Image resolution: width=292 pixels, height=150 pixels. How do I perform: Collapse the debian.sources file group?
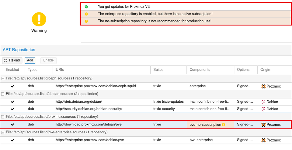coord(3,94)
